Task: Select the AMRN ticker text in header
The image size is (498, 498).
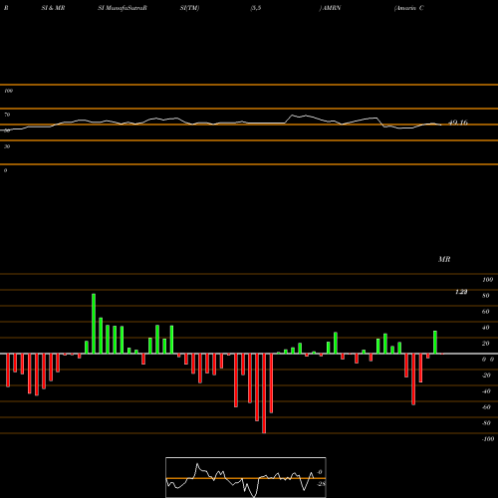Action: click(x=332, y=8)
